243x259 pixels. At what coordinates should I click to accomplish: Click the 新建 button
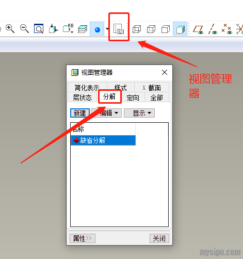pyautogui.click(x=80, y=113)
